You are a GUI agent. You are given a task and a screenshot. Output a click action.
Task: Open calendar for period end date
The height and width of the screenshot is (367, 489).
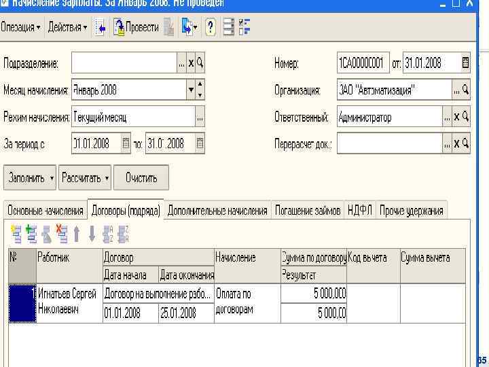tap(200, 143)
